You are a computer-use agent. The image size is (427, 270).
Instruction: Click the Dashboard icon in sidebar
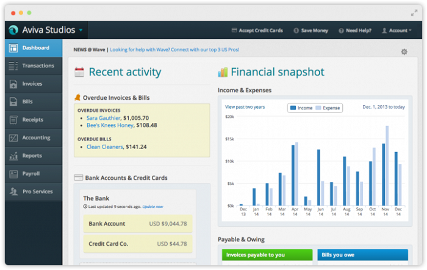tap(13, 48)
